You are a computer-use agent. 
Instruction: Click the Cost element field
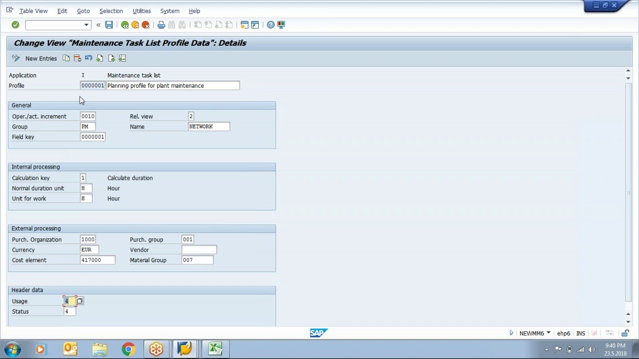97,260
